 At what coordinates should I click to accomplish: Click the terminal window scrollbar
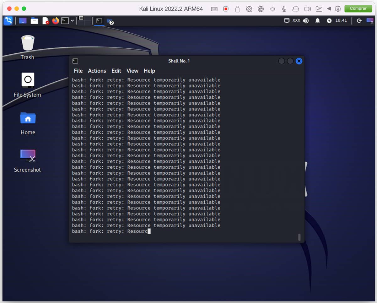(x=299, y=237)
